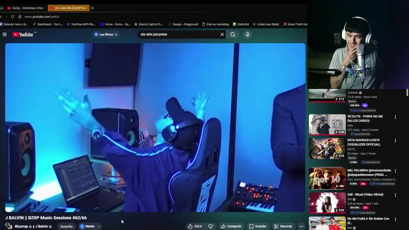Open 'Dashboard - Too L...' bookmark

(x=48, y=24)
